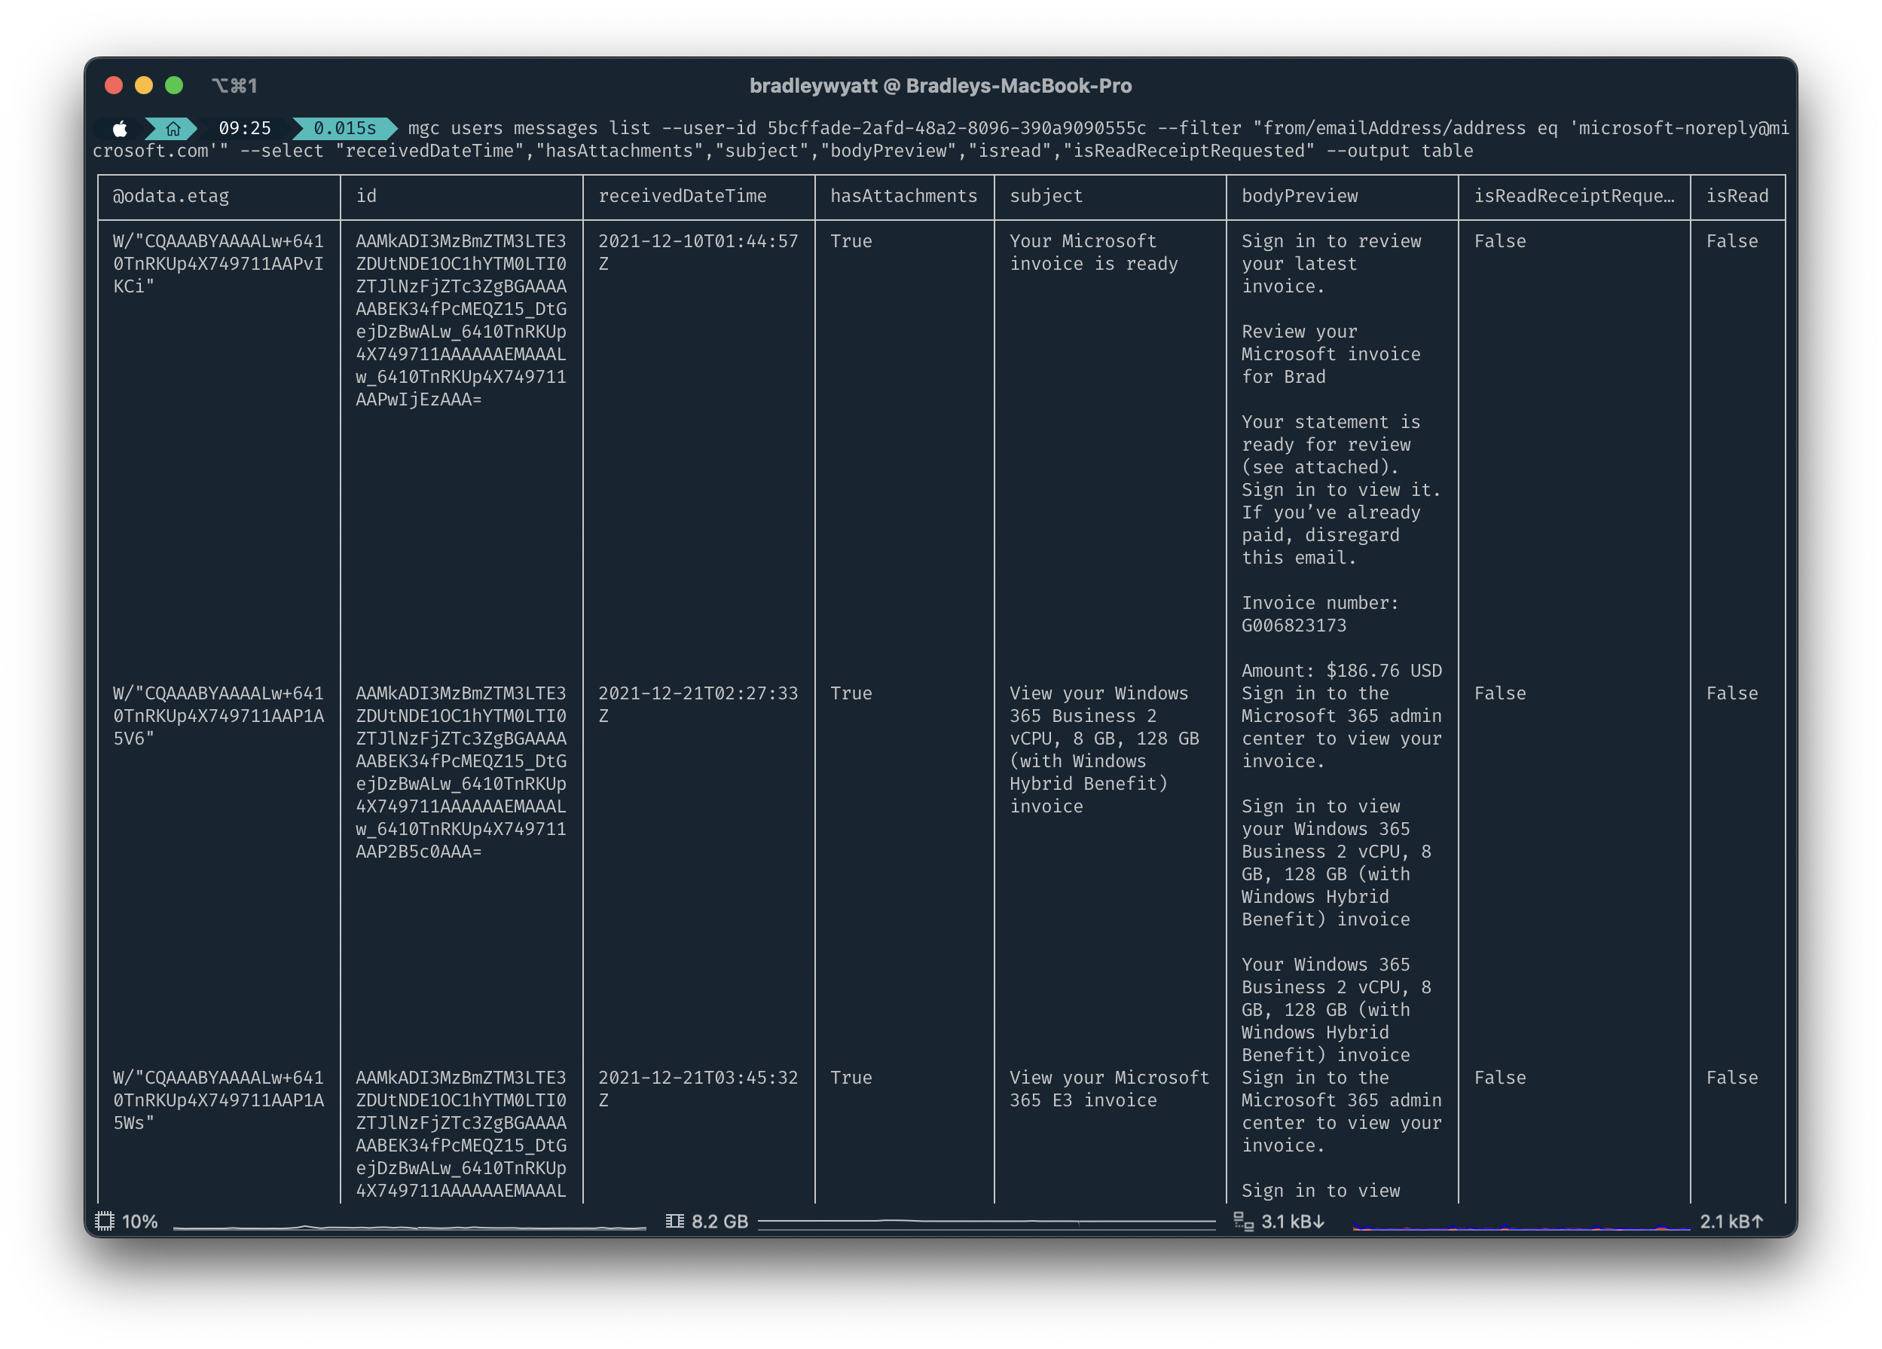The height and width of the screenshot is (1349, 1882).
Task: Zoom the terminal with the green button
Action: coord(173,85)
